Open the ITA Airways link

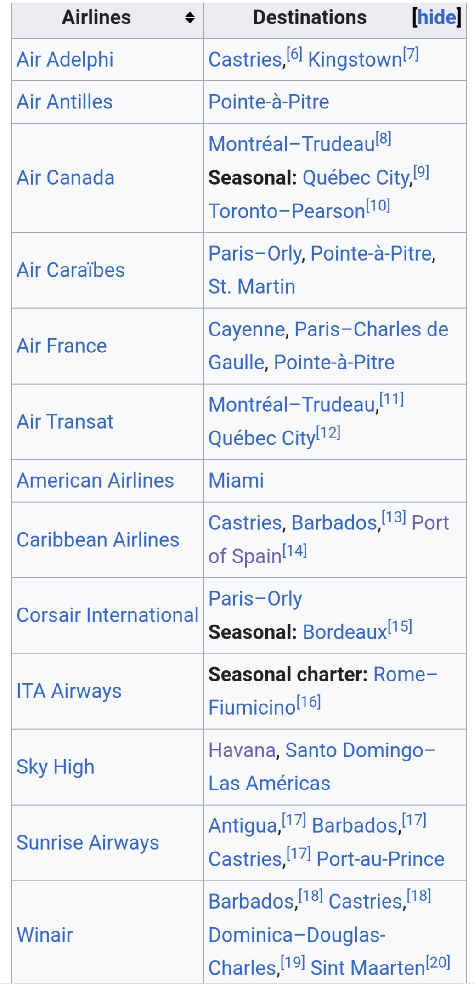(69, 691)
